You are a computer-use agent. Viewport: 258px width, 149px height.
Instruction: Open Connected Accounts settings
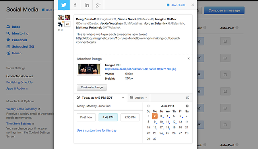19,76
